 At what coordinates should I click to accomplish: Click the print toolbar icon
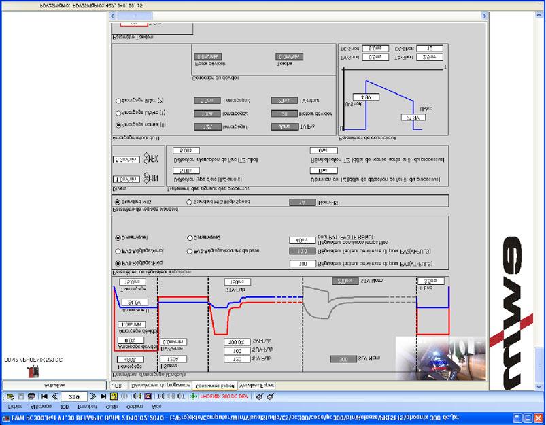coord(31,396)
